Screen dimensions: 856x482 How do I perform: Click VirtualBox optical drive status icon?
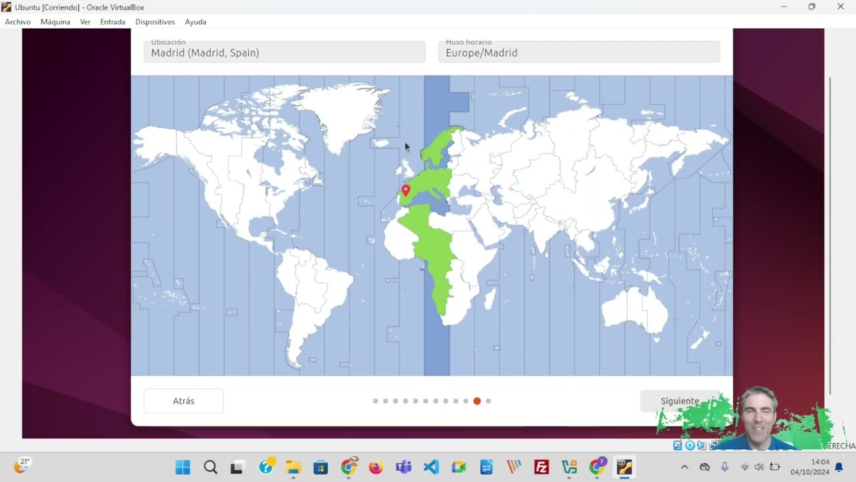pos(689,445)
